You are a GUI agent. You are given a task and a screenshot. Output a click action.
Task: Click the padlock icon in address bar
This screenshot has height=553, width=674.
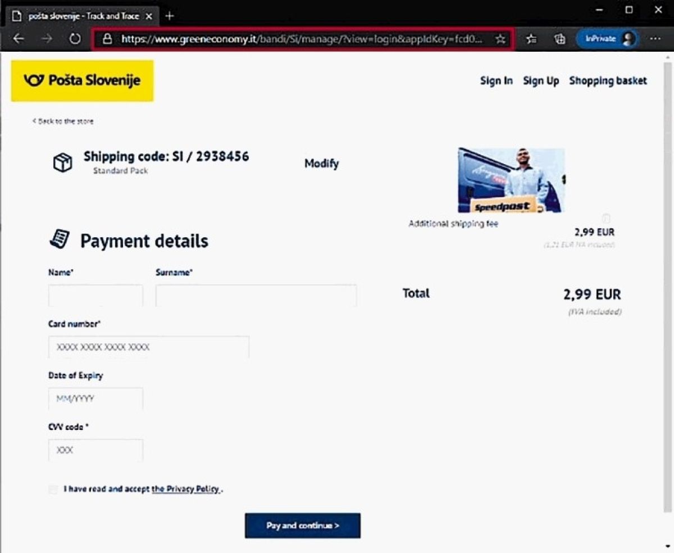point(107,39)
